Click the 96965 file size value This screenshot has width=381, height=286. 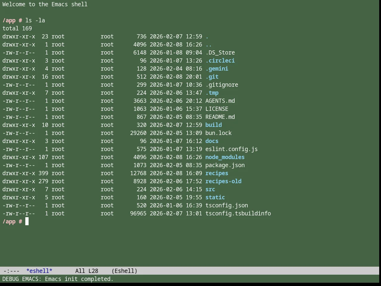click(138, 213)
